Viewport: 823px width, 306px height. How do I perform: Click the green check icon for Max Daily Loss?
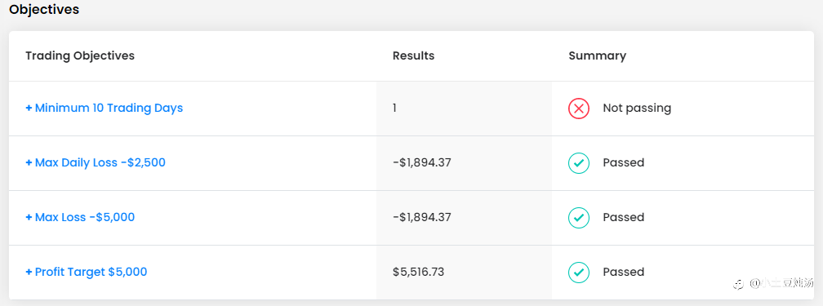click(x=579, y=162)
